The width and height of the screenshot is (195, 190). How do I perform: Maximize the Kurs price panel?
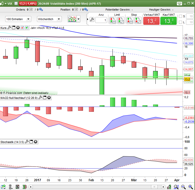coord(13,28)
